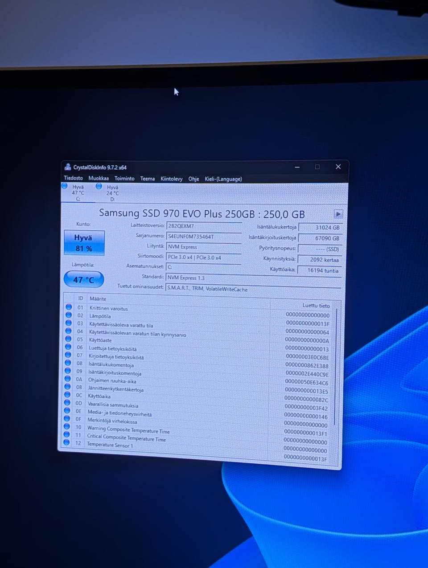Click the 16194 tuntia power-on hours
The width and height of the screenshot is (428, 568).
[x=320, y=270]
